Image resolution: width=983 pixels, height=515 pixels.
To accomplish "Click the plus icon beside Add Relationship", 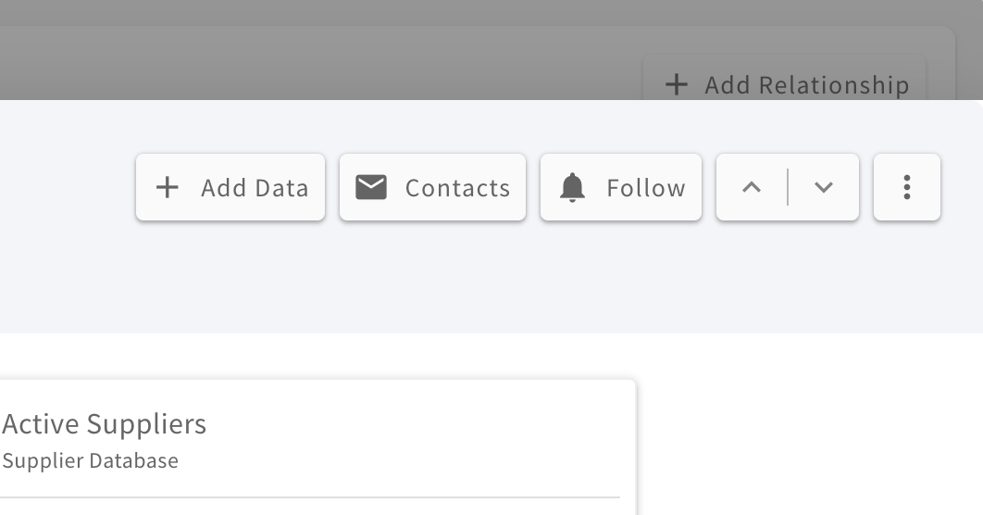I will click(x=677, y=85).
